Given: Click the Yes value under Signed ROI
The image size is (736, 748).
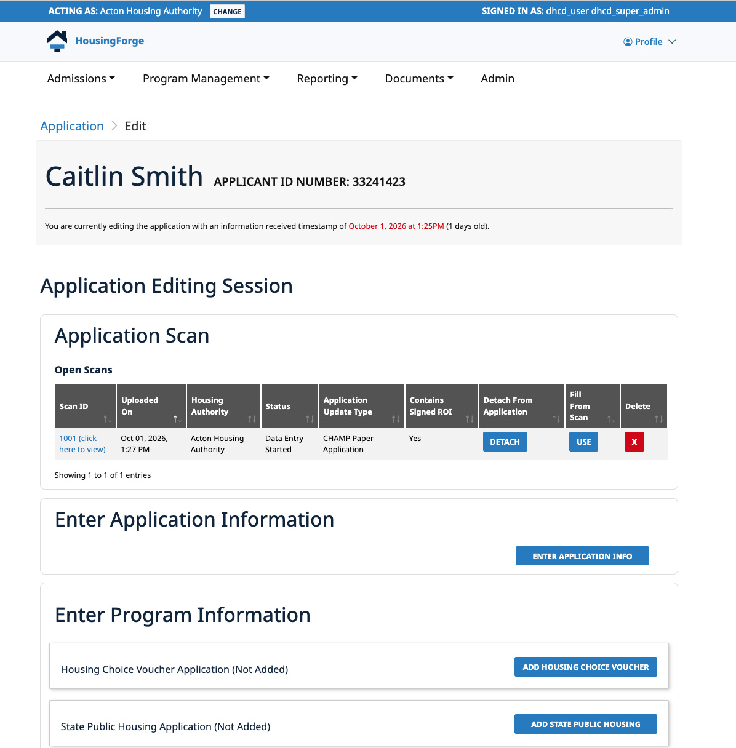Looking at the screenshot, I should (x=415, y=439).
